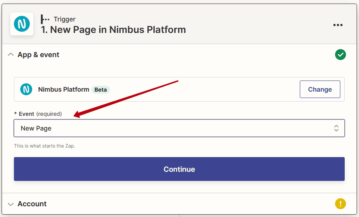Image resolution: width=359 pixels, height=217 pixels.
Task: Click the Trigger label text
Action: point(65,19)
